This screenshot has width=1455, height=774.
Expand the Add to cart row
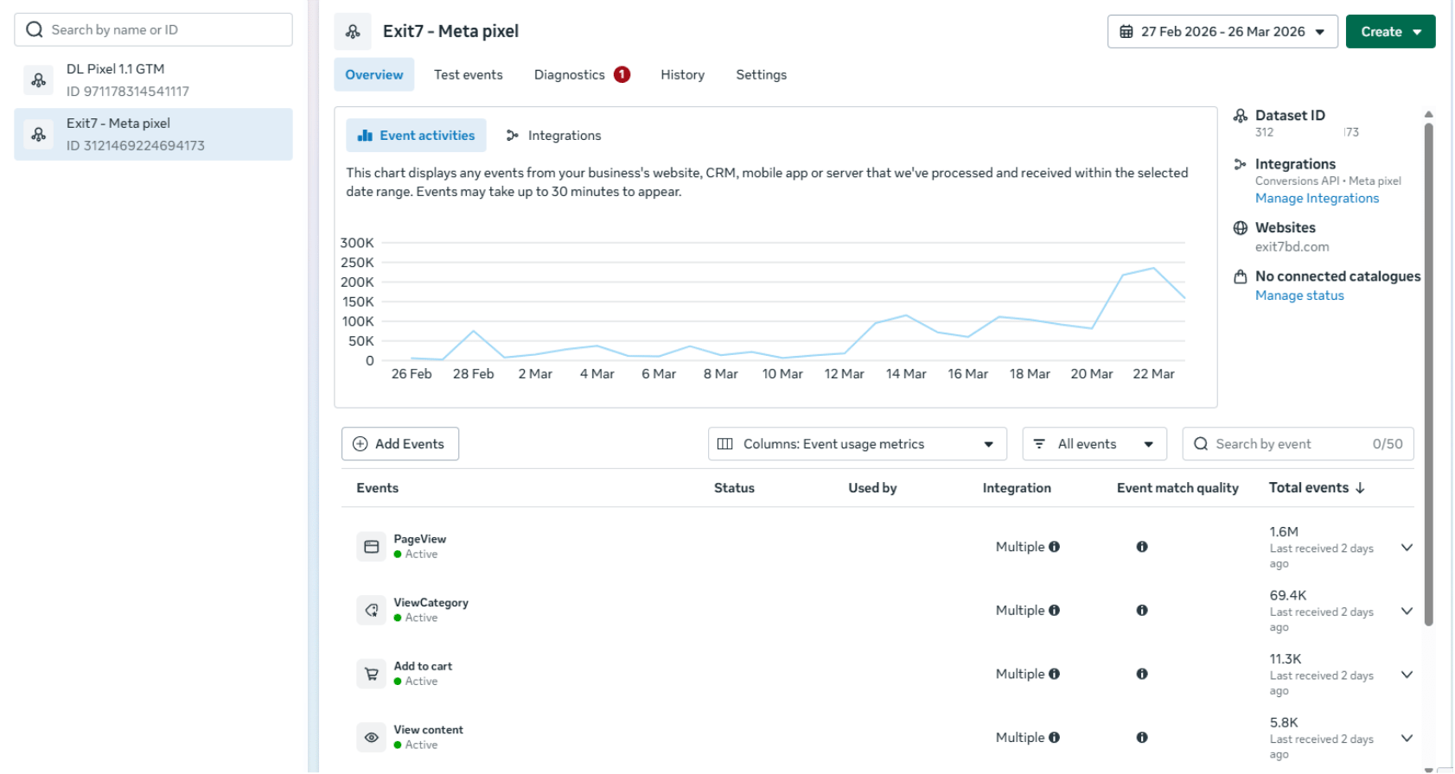(1407, 675)
